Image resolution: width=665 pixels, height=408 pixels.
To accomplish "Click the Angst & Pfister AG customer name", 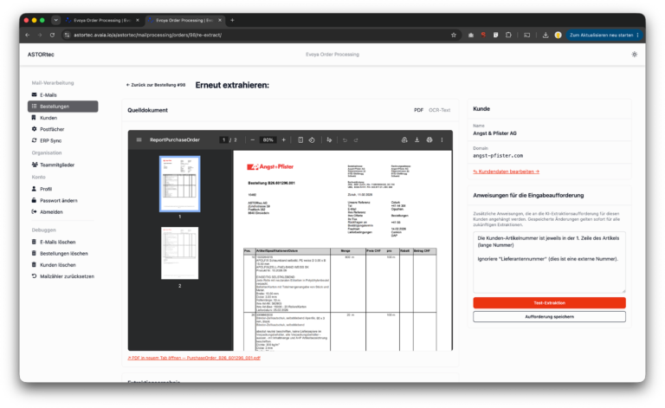I will [494, 133].
